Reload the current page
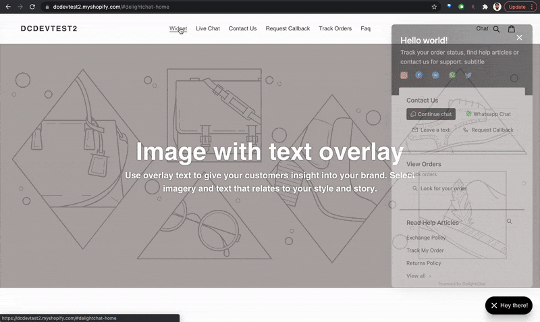The height and width of the screenshot is (322, 540). pos(32,7)
